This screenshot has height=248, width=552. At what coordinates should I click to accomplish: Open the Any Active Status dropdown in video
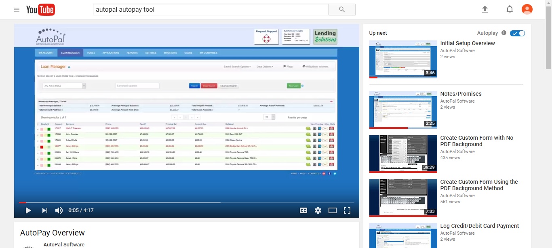click(64, 86)
